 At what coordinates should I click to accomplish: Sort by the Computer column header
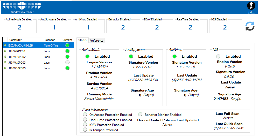click(x=25, y=40)
